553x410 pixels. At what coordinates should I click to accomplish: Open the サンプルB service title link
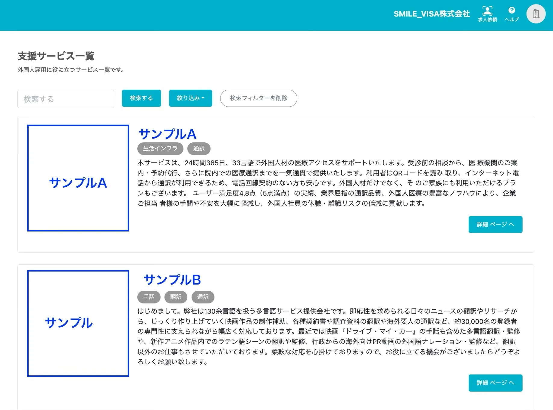click(x=172, y=280)
